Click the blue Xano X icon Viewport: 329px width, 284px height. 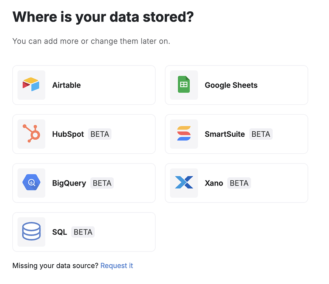click(x=184, y=183)
